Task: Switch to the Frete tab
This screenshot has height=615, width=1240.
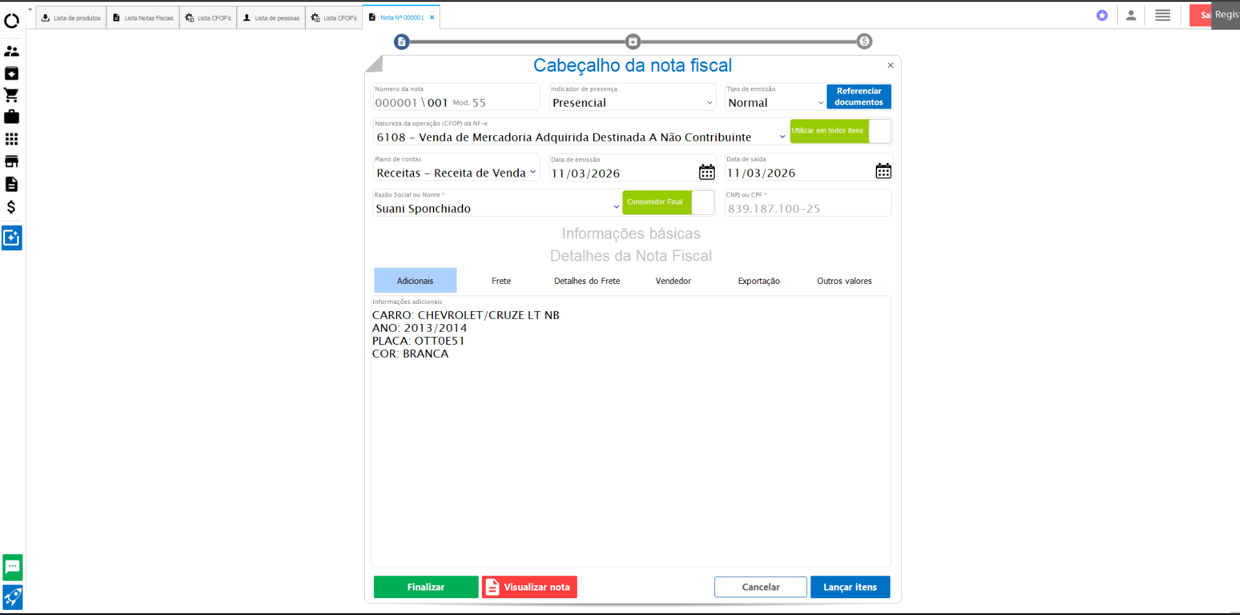Action: 501,281
